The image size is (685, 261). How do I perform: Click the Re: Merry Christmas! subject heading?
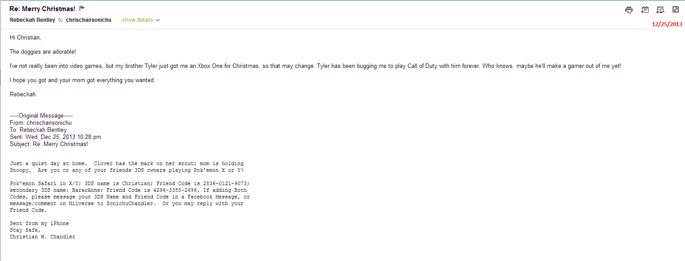tap(42, 8)
